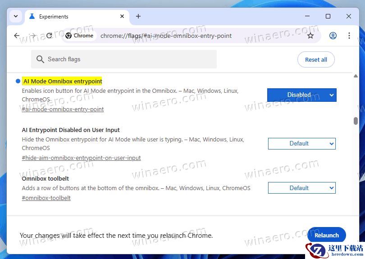Close the Chrome window
Screen dimensions: 365x259
point(349,16)
